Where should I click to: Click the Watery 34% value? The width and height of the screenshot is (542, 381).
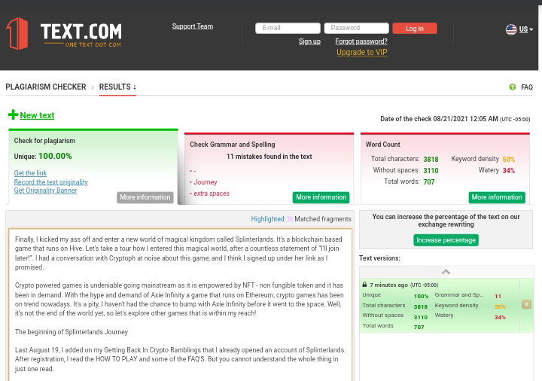pos(509,170)
